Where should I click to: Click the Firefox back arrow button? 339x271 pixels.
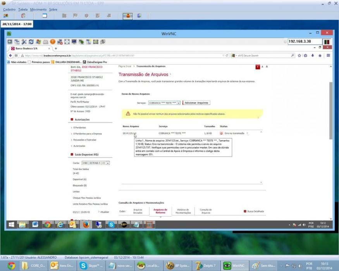10,55
